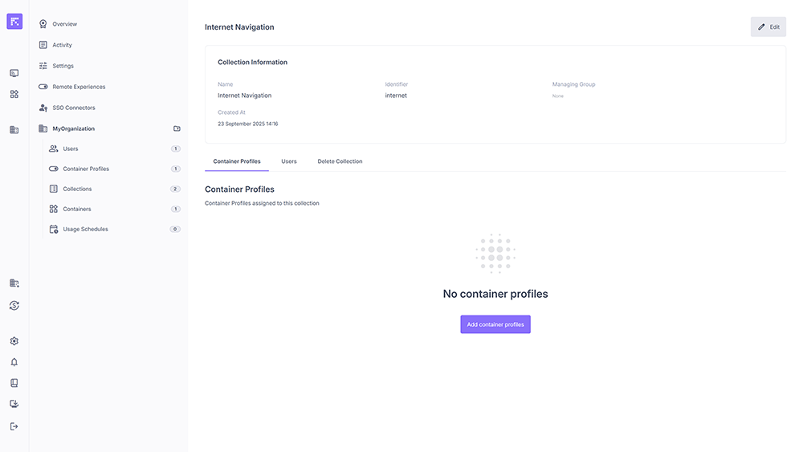Open Container Profiles in sidebar
803x452 pixels.
[85, 169]
